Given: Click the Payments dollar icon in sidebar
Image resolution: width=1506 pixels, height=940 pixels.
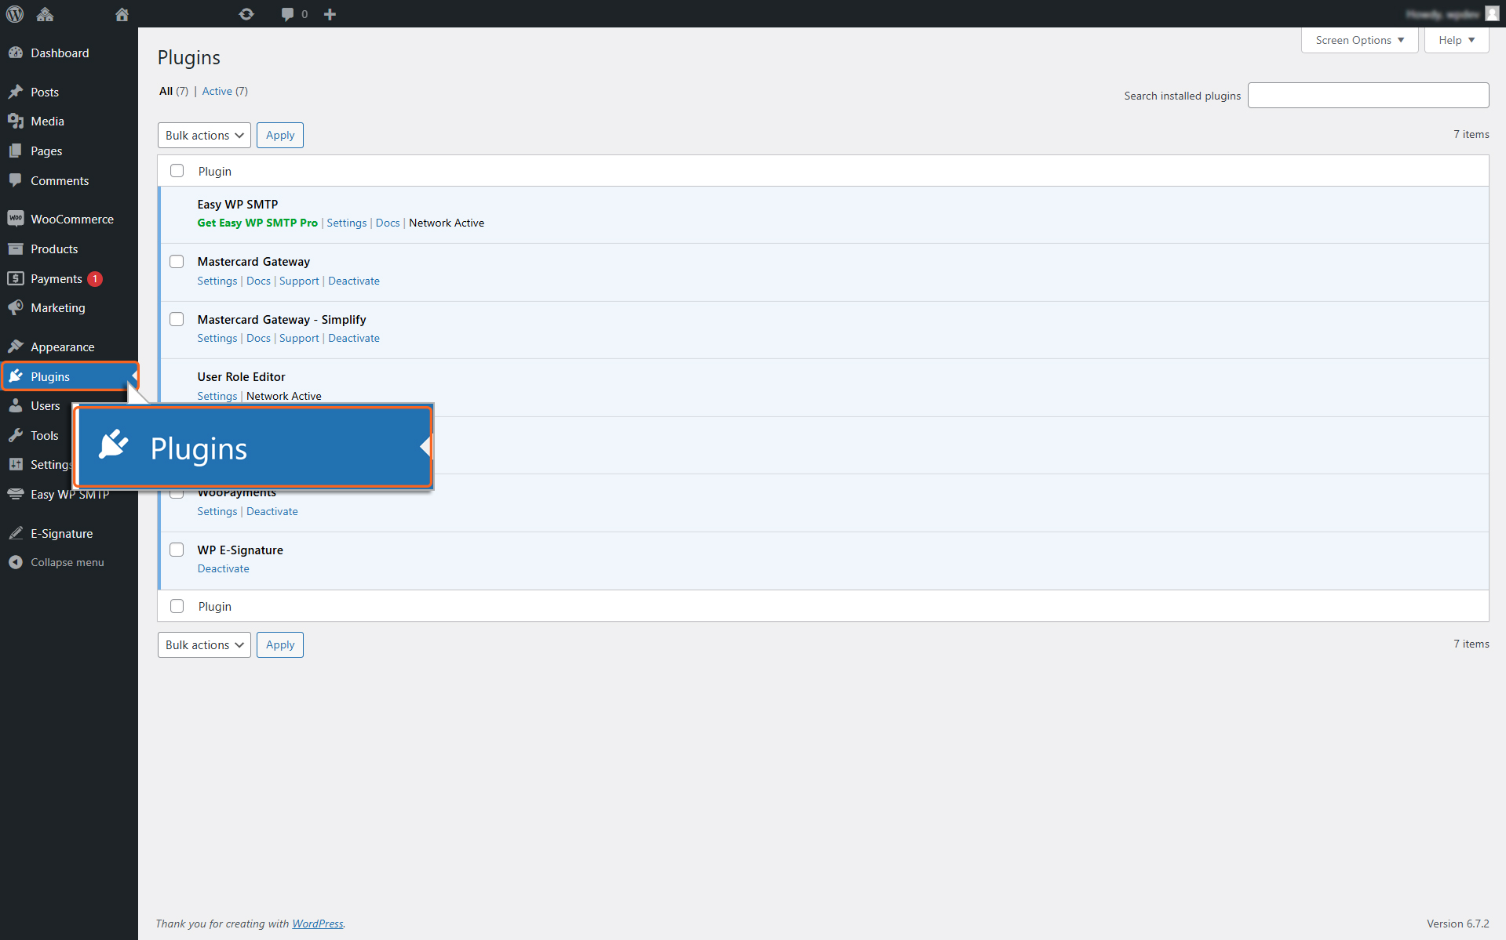Looking at the screenshot, I should coord(16,278).
